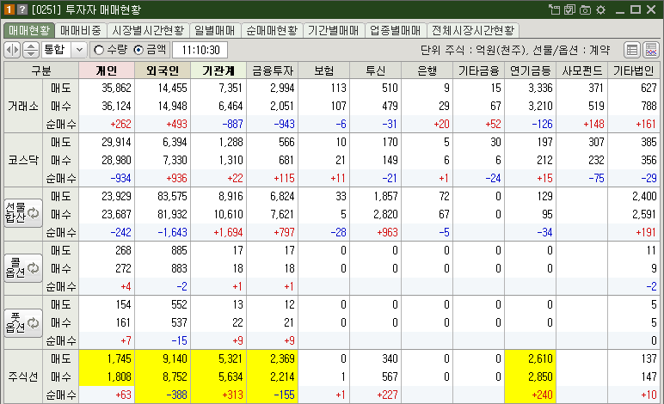Click the checklist icon in title bar
This screenshot has height=404, width=664.
click(569, 9)
